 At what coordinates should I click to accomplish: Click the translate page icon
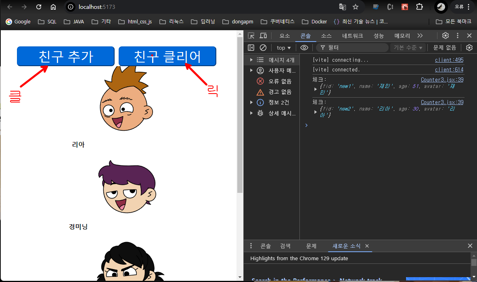(x=343, y=7)
